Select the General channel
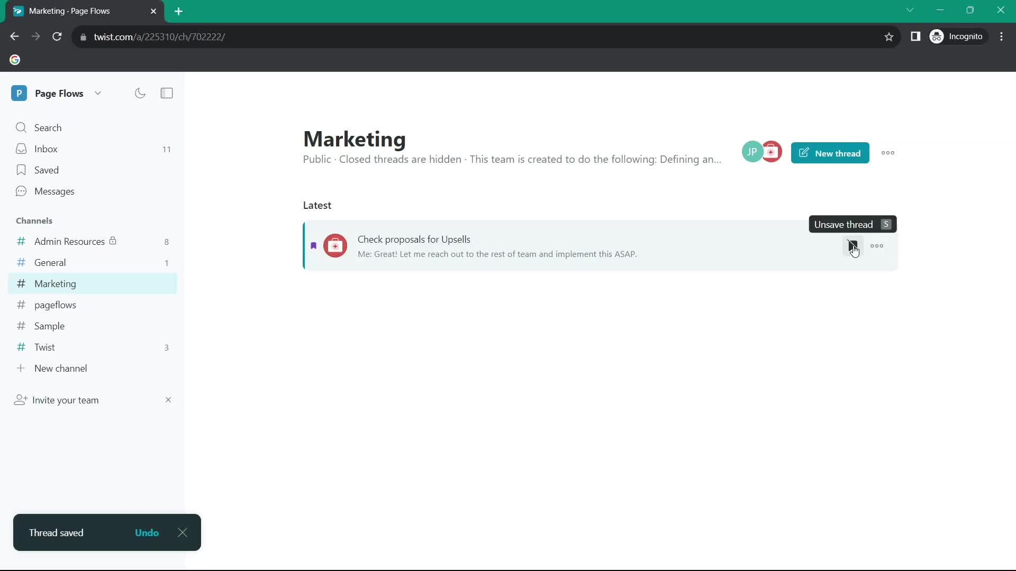This screenshot has height=571, width=1016. [50, 263]
